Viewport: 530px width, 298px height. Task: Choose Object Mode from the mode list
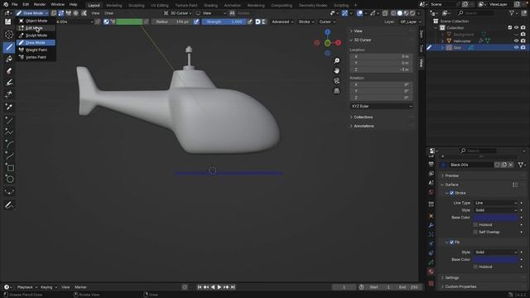36,21
